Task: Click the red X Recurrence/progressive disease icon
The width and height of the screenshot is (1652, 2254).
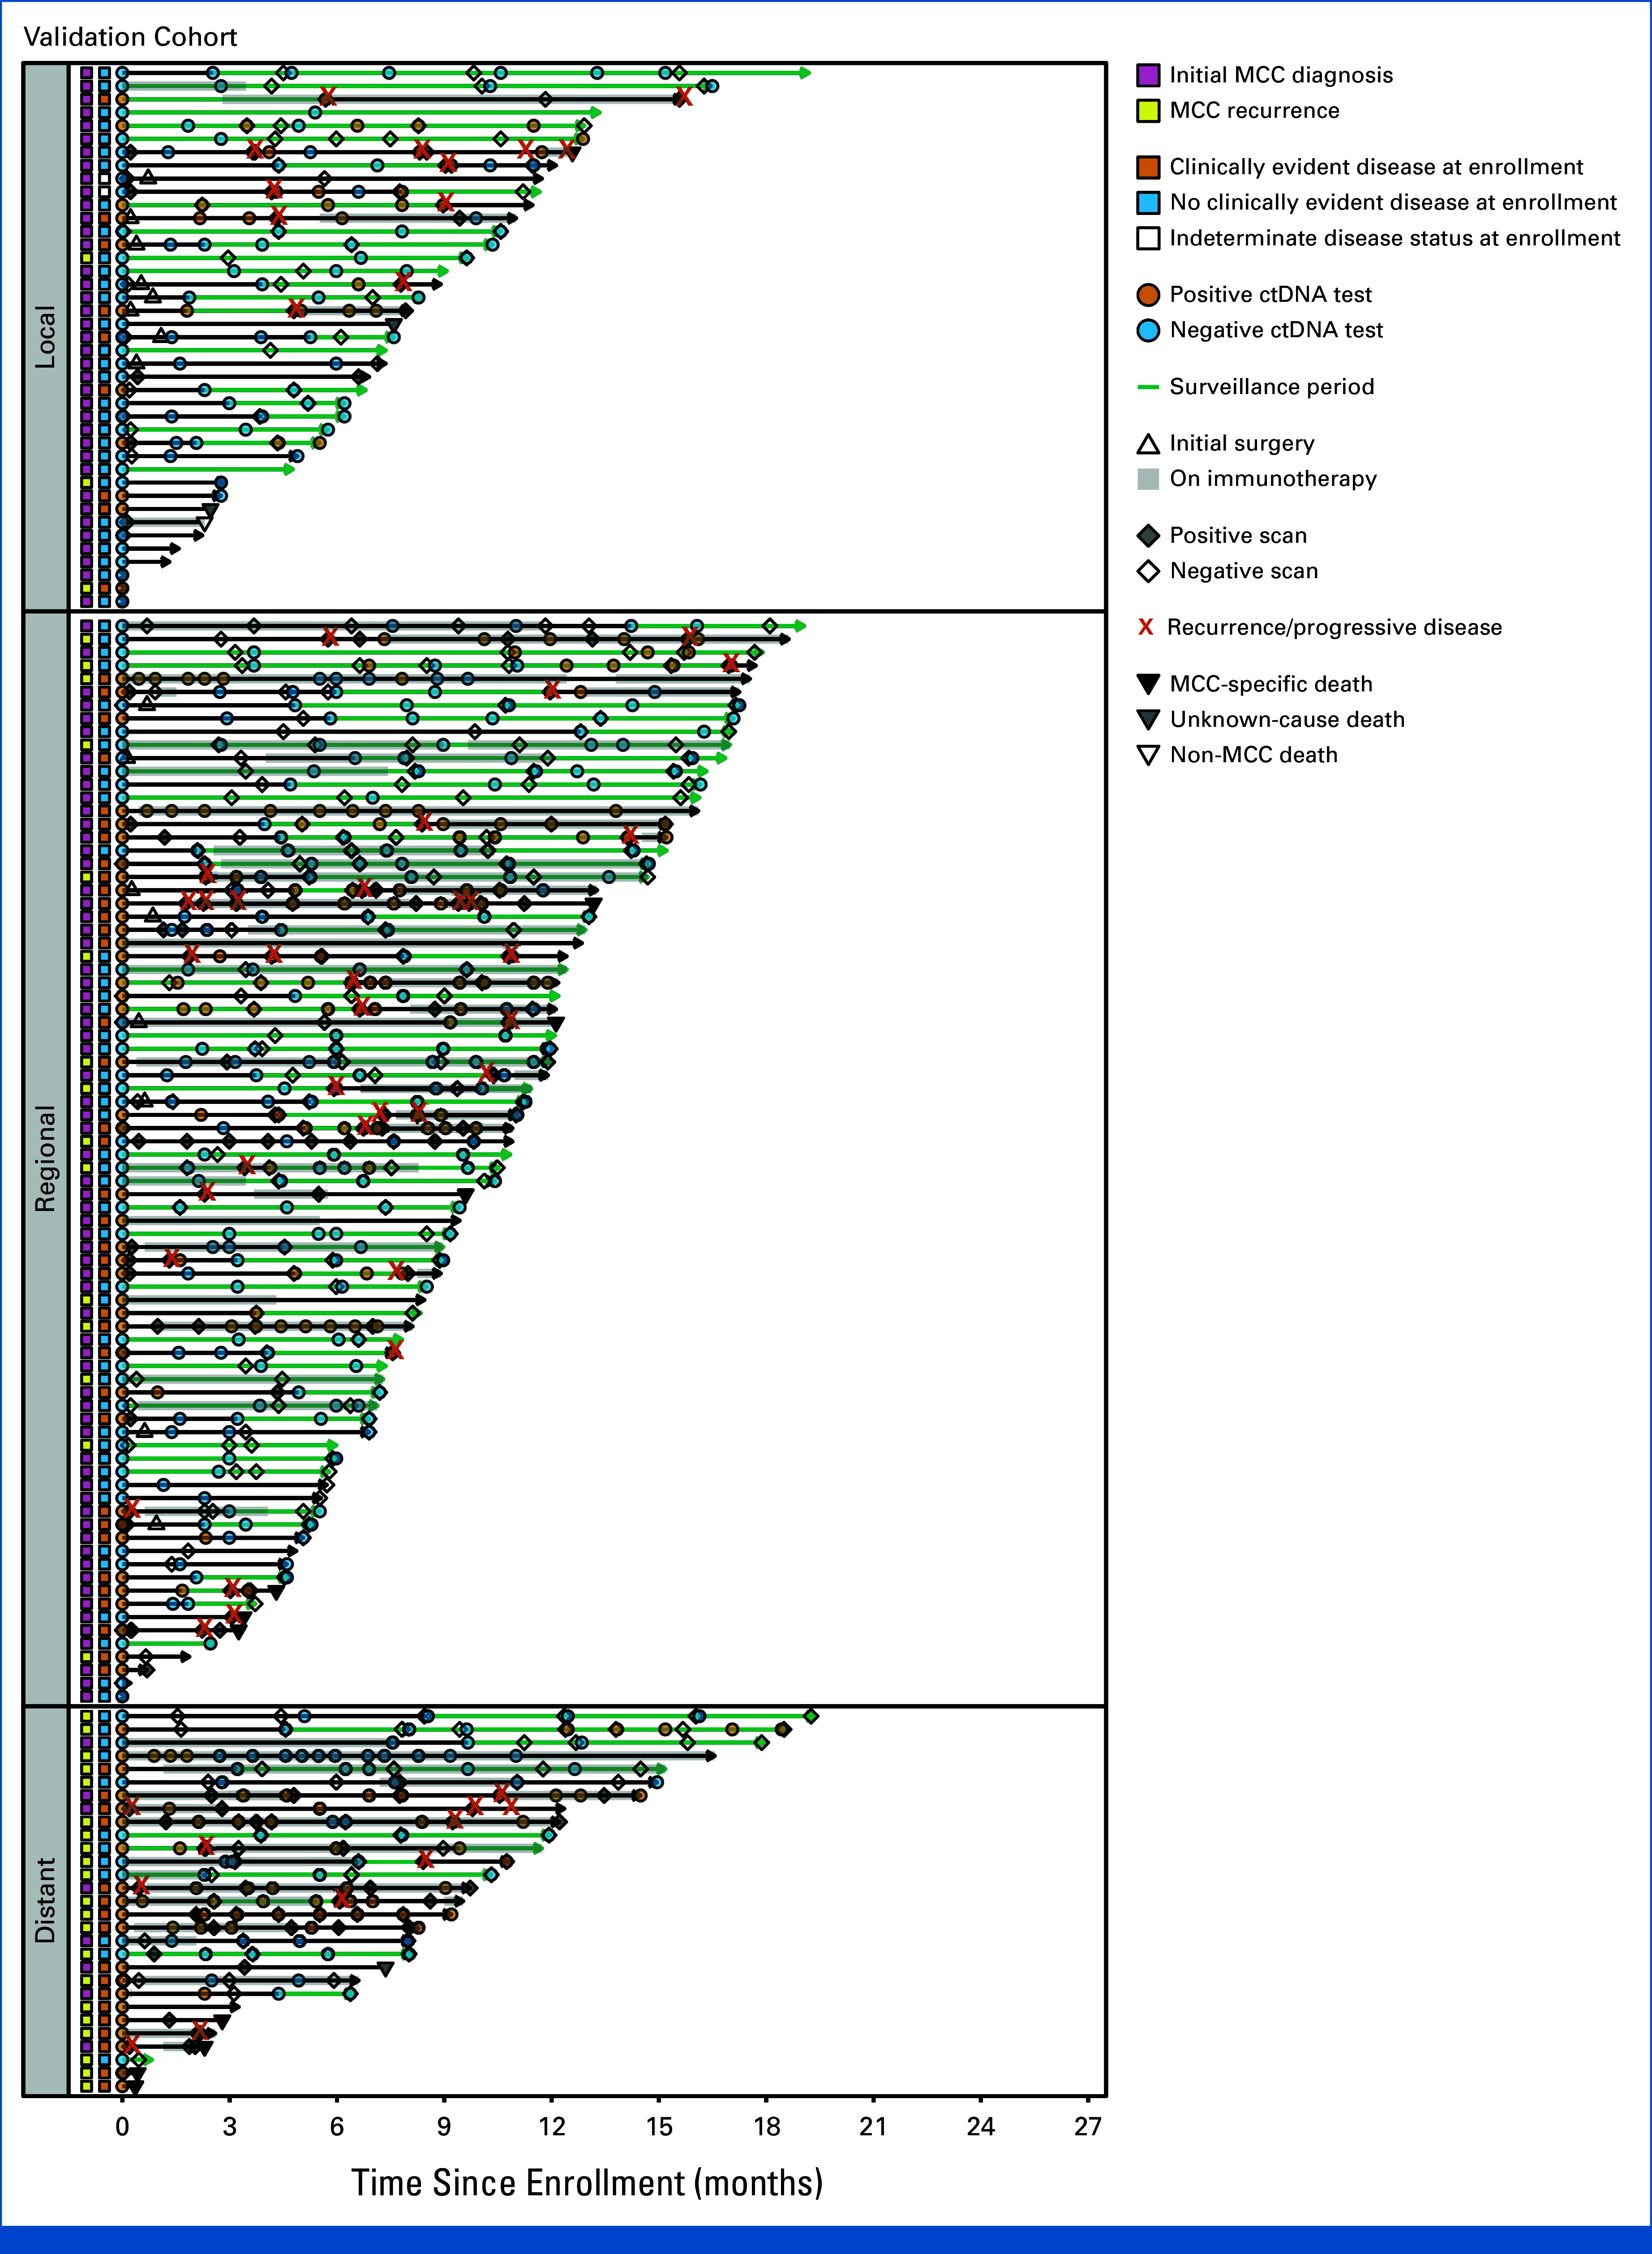Action: click(1146, 627)
